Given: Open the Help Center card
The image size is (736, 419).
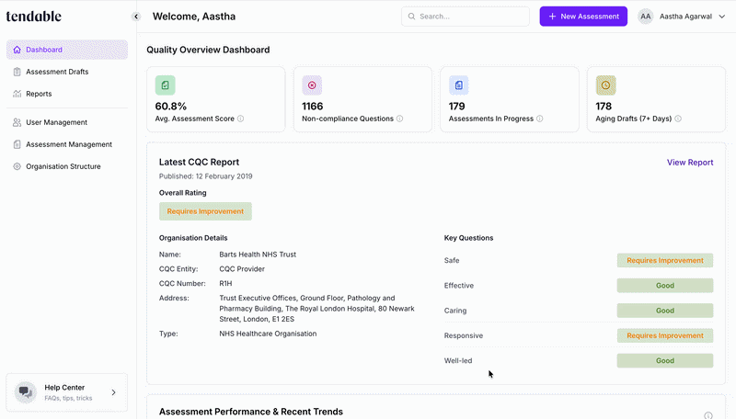Looking at the screenshot, I should pyautogui.click(x=66, y=392).
